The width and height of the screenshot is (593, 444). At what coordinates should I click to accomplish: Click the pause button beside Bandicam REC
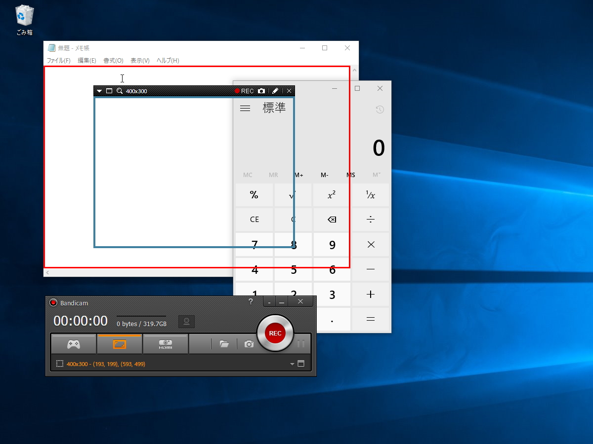click(x=301, y=344)
